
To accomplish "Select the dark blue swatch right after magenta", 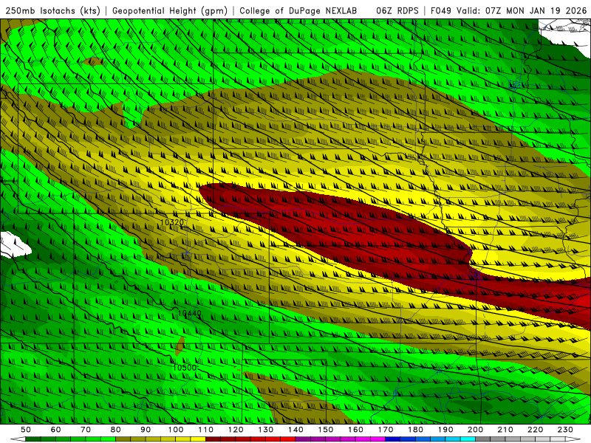I will pos(393,439).
